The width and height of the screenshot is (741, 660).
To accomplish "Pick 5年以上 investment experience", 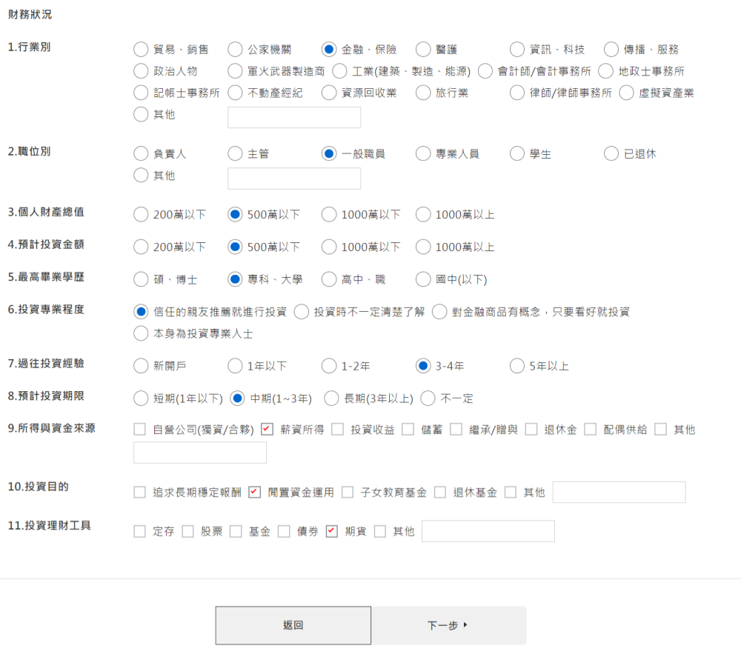I will click(x=517, y=366).
